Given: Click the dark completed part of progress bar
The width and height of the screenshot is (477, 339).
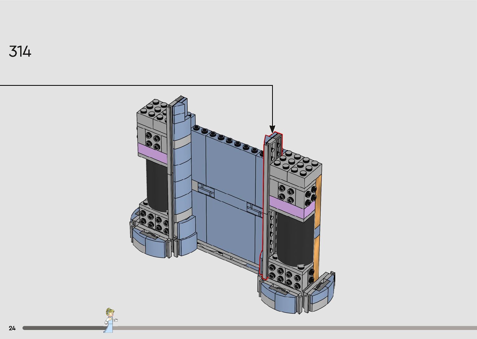Looking at the screenshot, I should 62,328.
